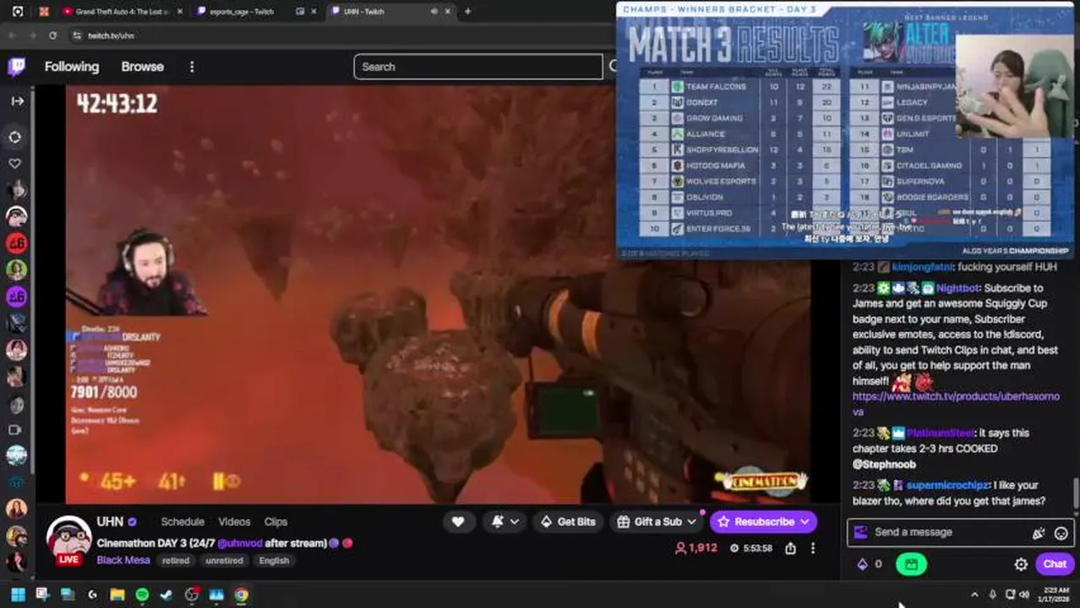Show hidden system tray icons chevron
Screen dimensions: 1080x608
pos(974,594)
